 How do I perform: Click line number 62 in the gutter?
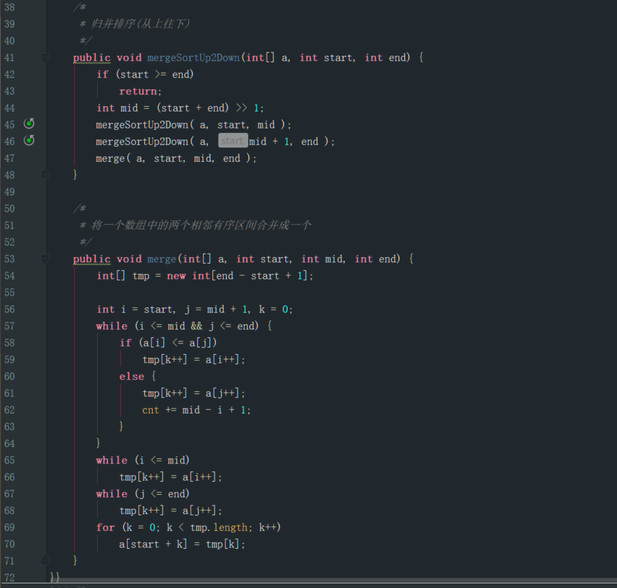click(9, 410)
